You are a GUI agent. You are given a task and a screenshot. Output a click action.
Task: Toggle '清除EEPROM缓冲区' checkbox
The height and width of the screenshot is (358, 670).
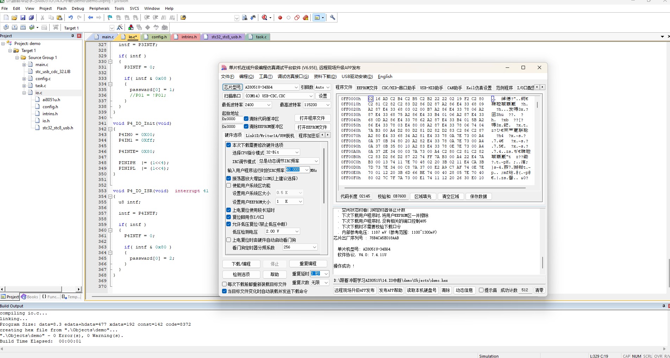coord(246,126)
